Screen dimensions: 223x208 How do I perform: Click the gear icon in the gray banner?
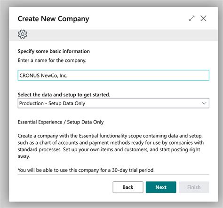tap(23, 34)
